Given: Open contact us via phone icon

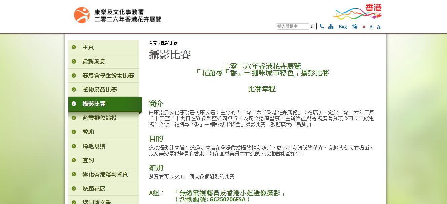Looking at the screenshot, I should (x=322, y=27).
